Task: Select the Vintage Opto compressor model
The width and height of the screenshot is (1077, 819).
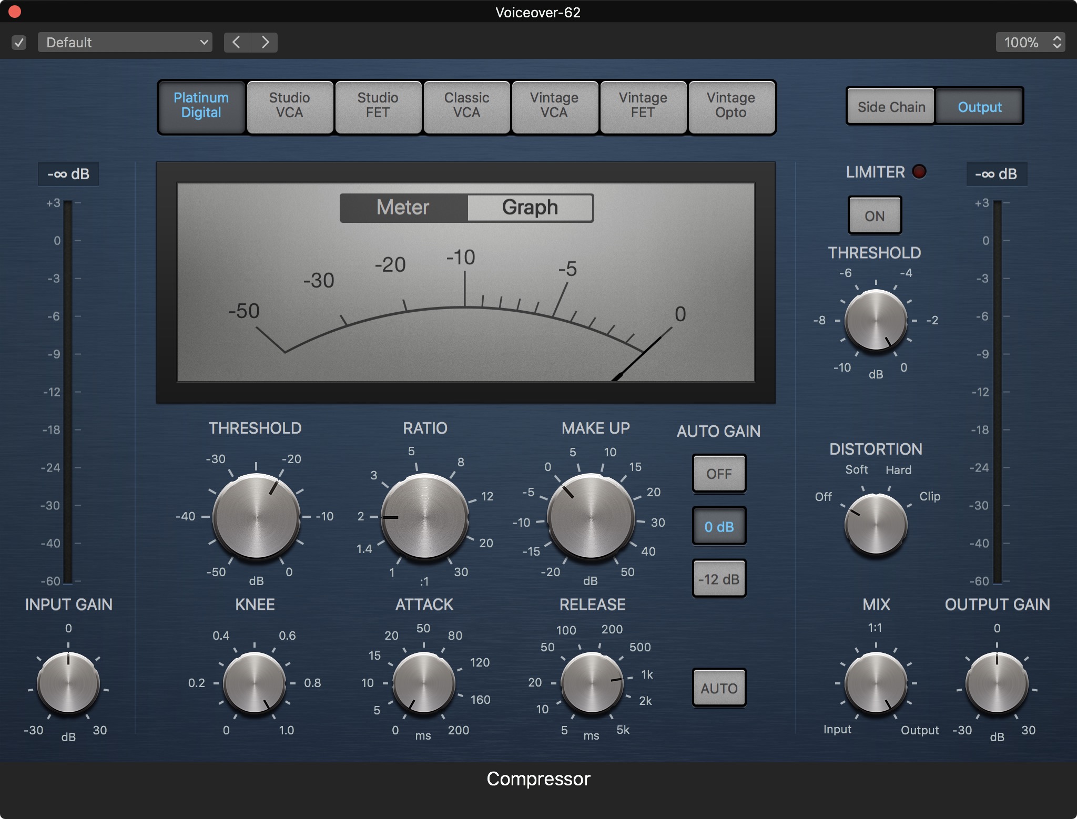Action: (730, 106)
